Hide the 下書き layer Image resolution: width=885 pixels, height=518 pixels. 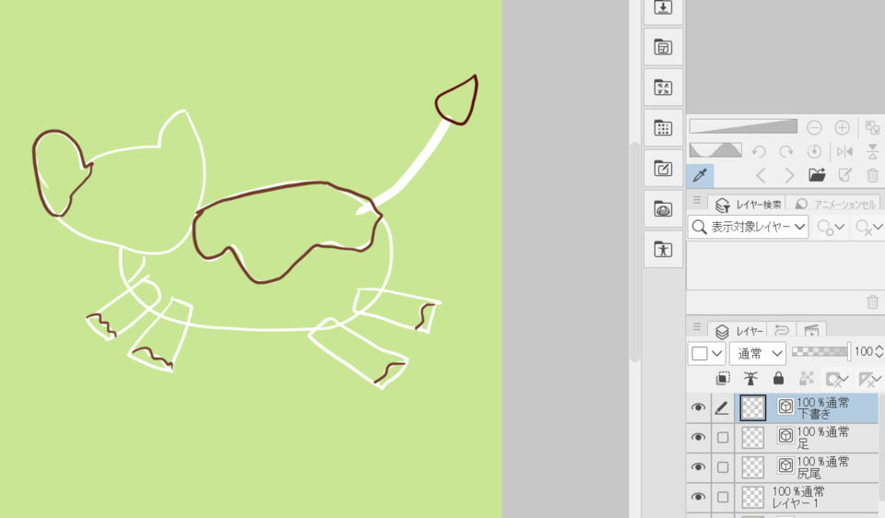point(698,407)
